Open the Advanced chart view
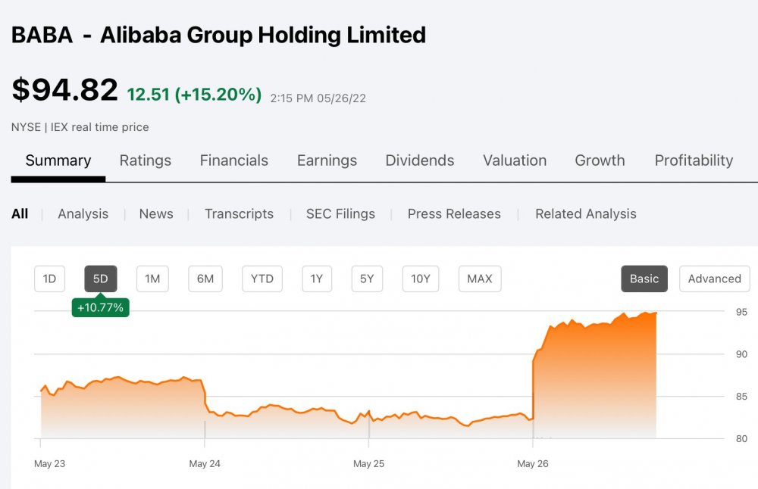The width and height of the screenshot is (758, 489). 714,279
